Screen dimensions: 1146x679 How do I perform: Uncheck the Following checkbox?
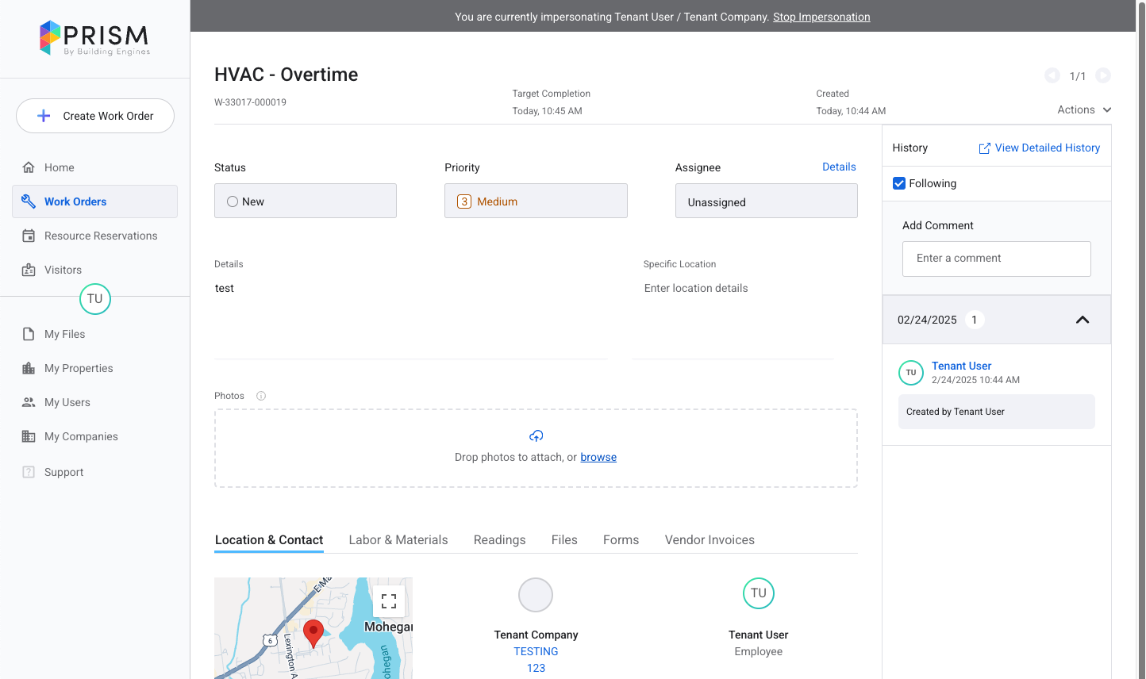pos(899,183)
